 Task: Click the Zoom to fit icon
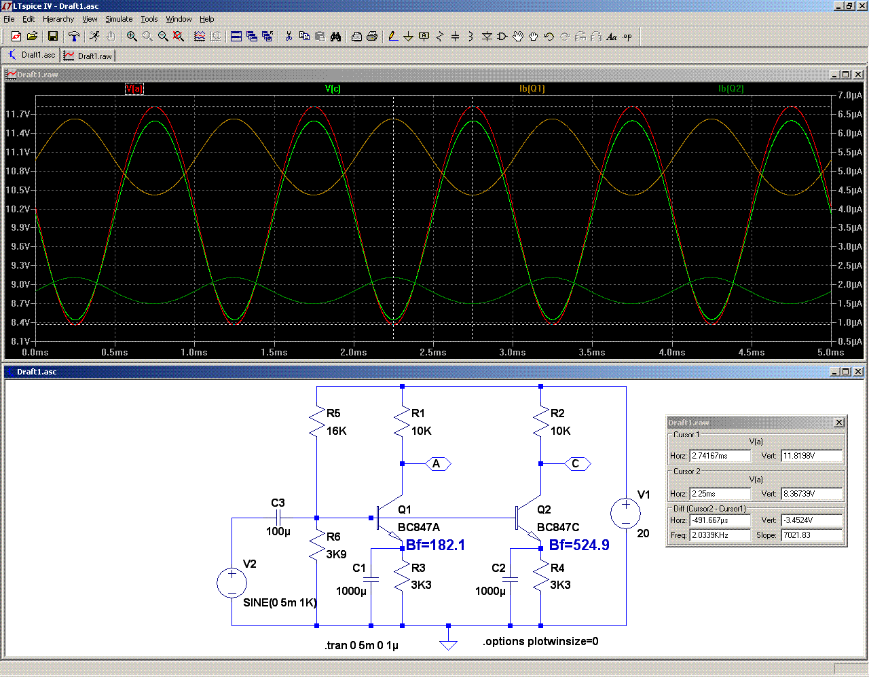(x=179, y=37)
